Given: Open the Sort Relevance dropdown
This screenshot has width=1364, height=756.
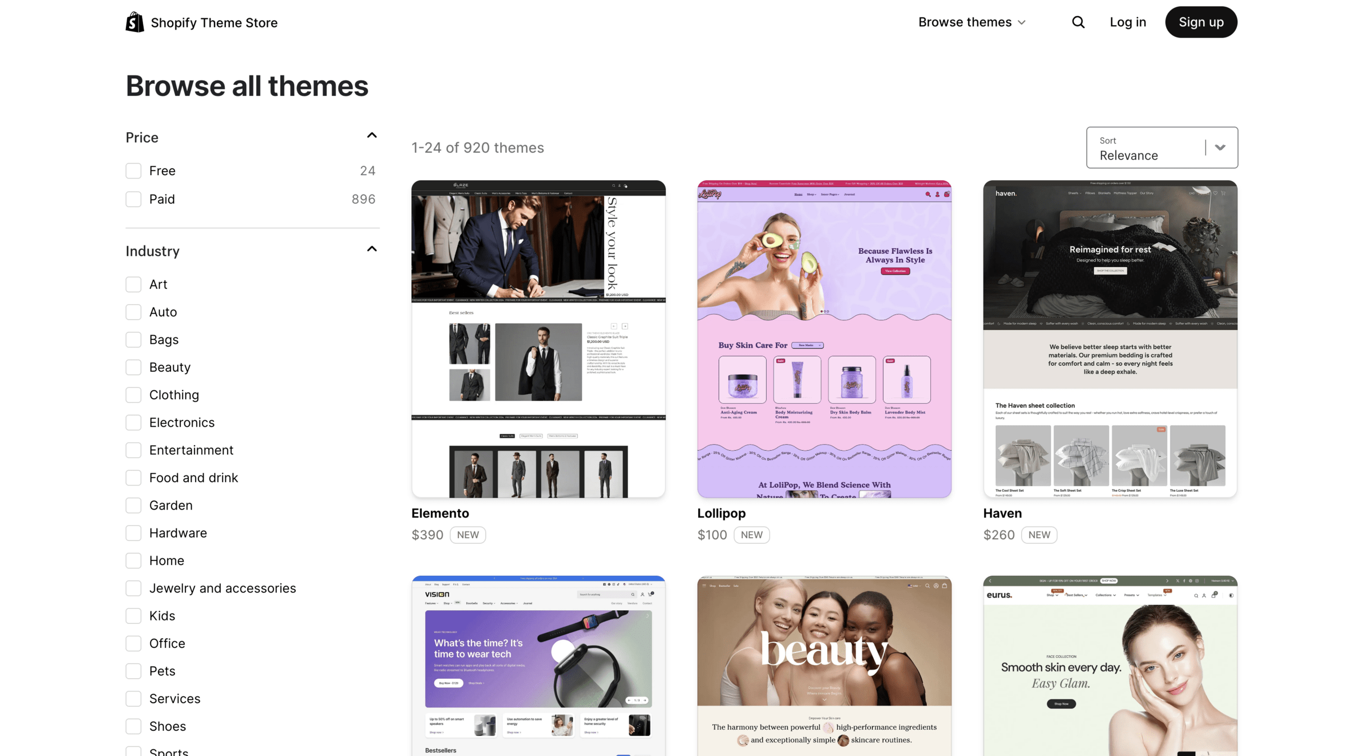Looking at the screenshot, I should [x=1162, y=148].
